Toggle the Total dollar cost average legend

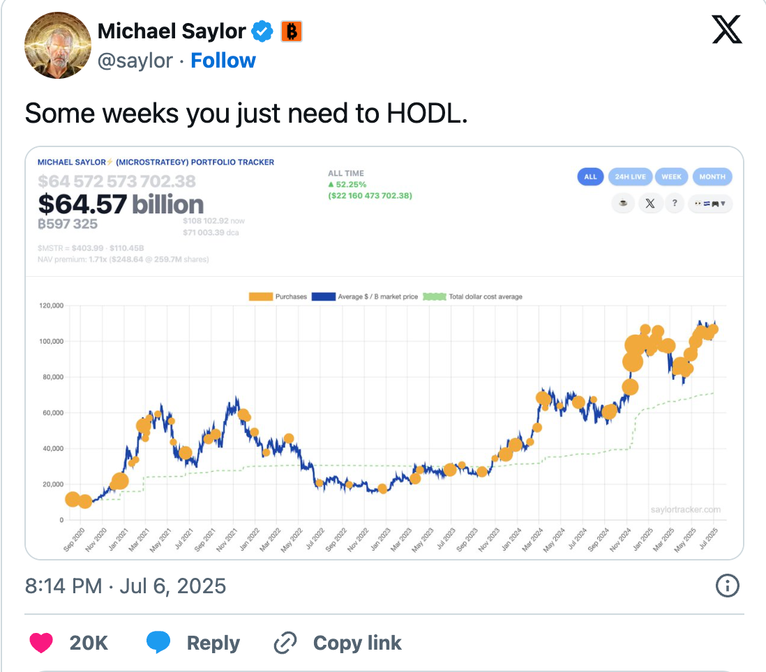point(435,297)
